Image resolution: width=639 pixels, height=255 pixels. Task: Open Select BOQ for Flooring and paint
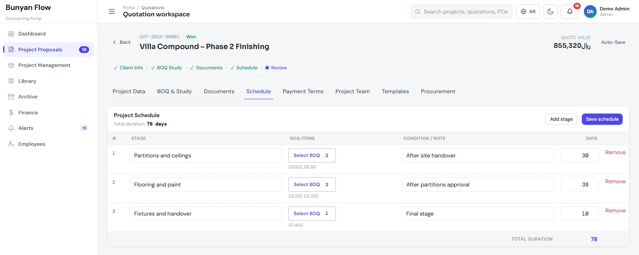(312, 184)
